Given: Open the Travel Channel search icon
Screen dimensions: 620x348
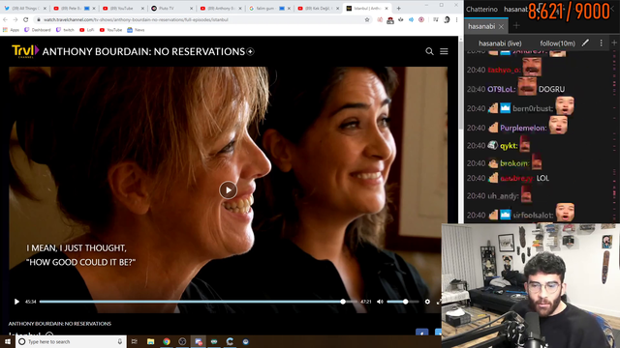Looking at the screenshot, I should (429, 51).
